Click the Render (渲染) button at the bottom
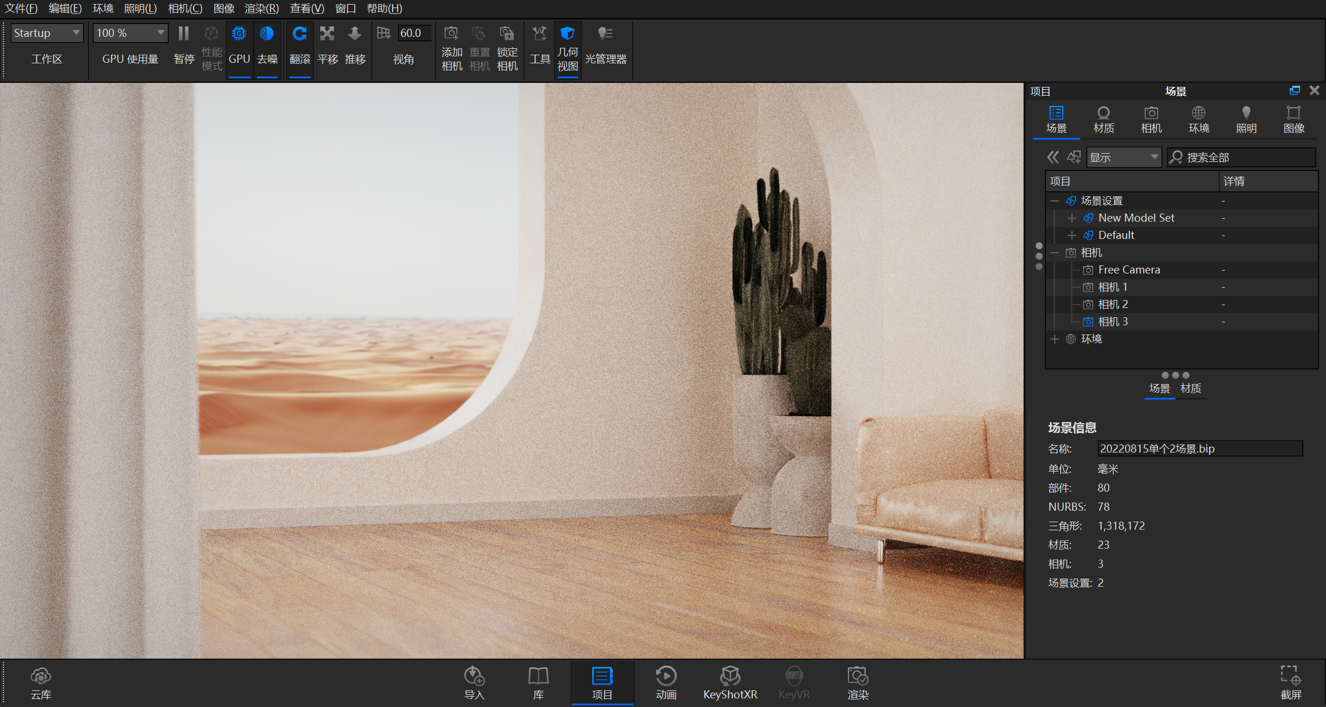 coord(858,682)
